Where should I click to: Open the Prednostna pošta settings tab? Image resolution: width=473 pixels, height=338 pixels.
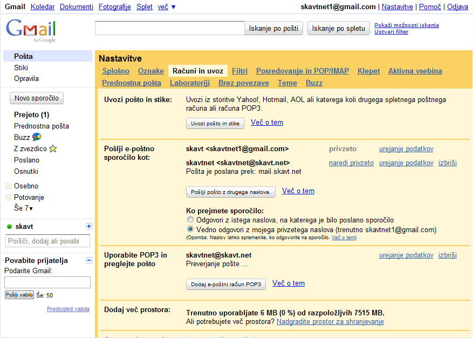pyautogui.click(x=132, y=83)
